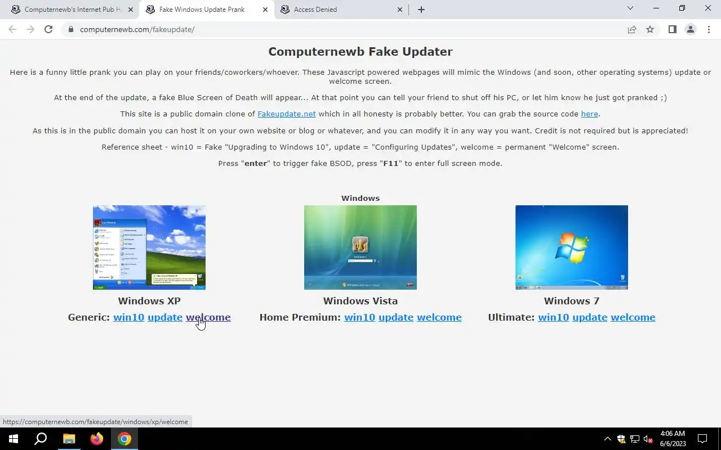Switch to the Access Denied tab
This screenshot has width=721, height=450.
tap(341, 10)
